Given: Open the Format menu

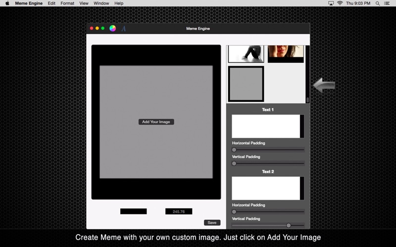Looking at the screenshot, I should (x=67, y=3).
